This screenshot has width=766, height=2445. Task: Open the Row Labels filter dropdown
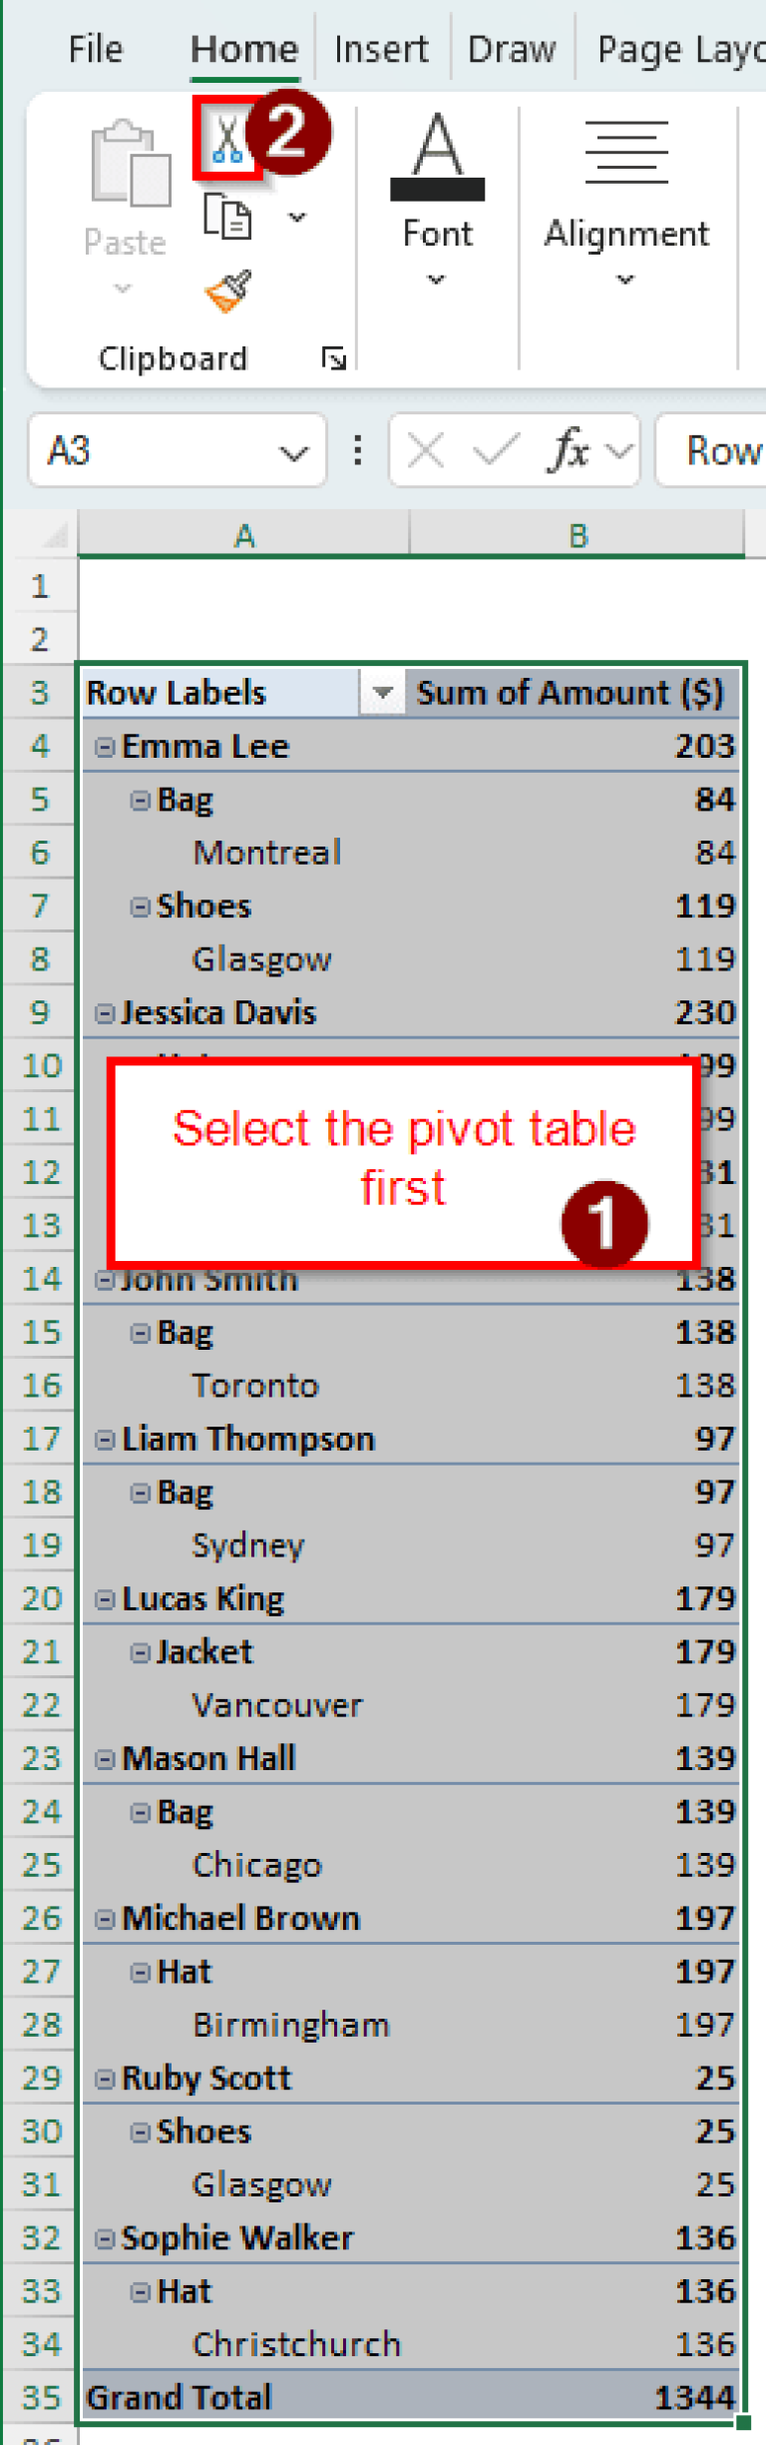pyautogui.click(x=381, y=692)
